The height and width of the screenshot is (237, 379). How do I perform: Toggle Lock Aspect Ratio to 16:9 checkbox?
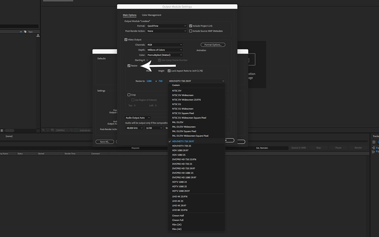[169, 71]
